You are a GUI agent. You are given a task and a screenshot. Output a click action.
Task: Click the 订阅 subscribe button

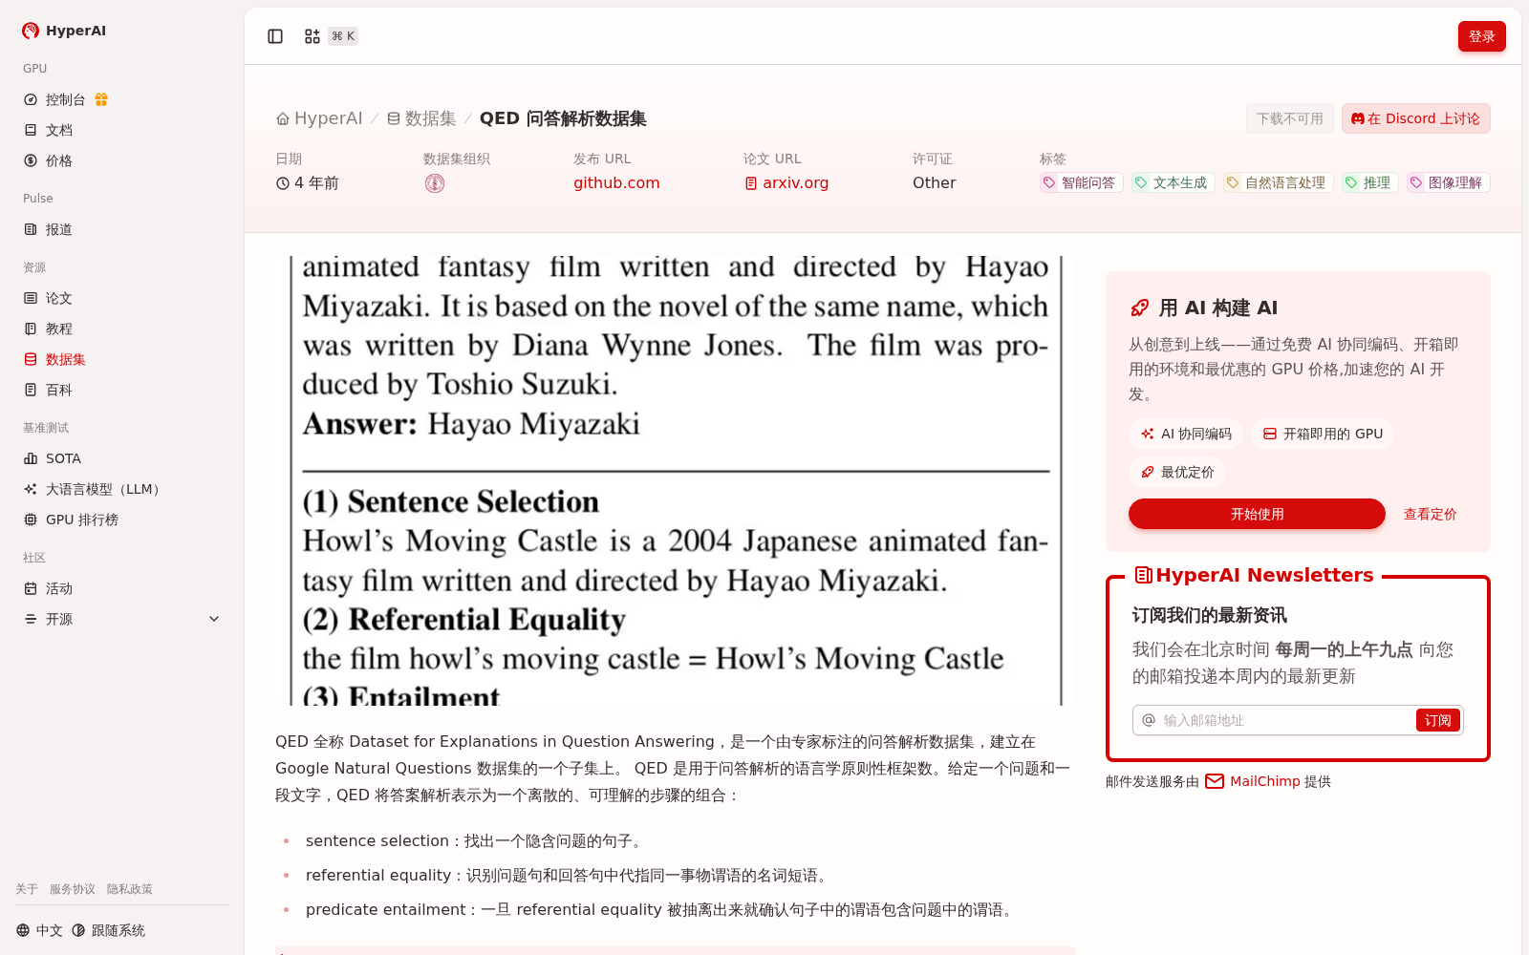coord(1437,720)
